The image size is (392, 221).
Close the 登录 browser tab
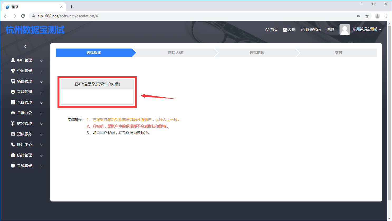[61, 7]
